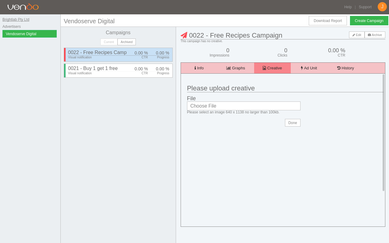This screenshot has height=243, width=389.
Task: Show Archived campaigns
Action: pyautogui.click(x=127, y=42)
